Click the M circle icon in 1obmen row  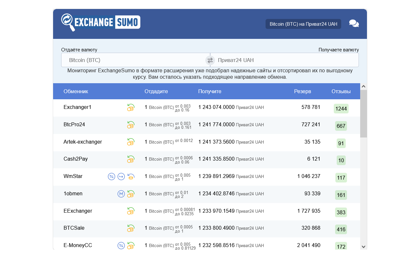tap(121, 194)
